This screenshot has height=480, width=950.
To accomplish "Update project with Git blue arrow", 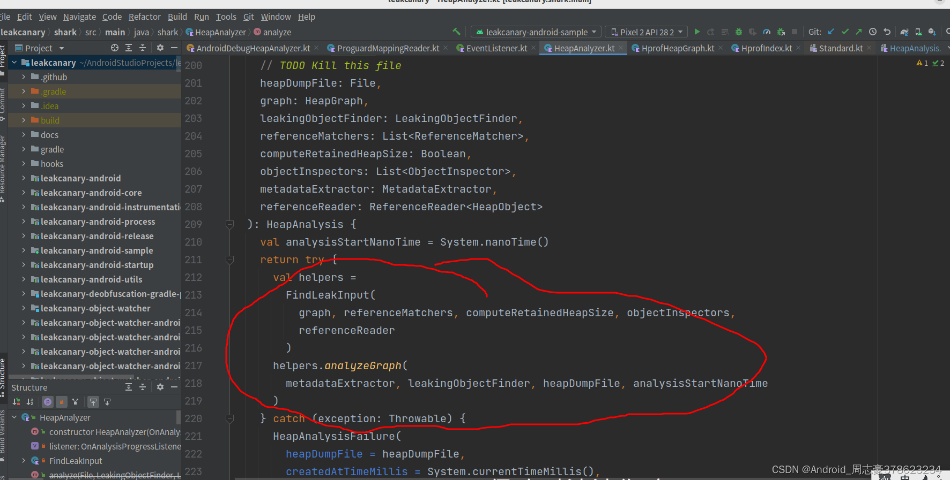I will click(831, 32).
